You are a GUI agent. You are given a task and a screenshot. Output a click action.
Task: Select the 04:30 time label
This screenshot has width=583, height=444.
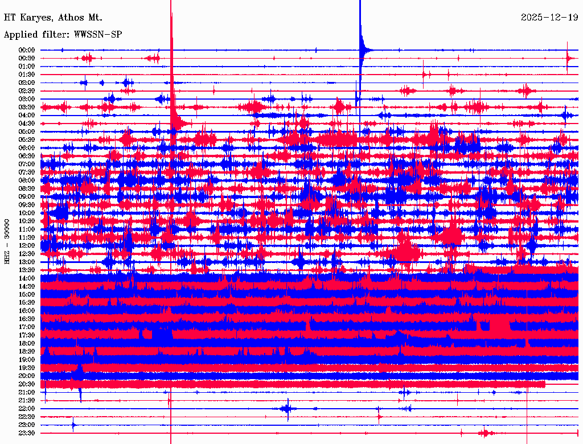(26, 124)
